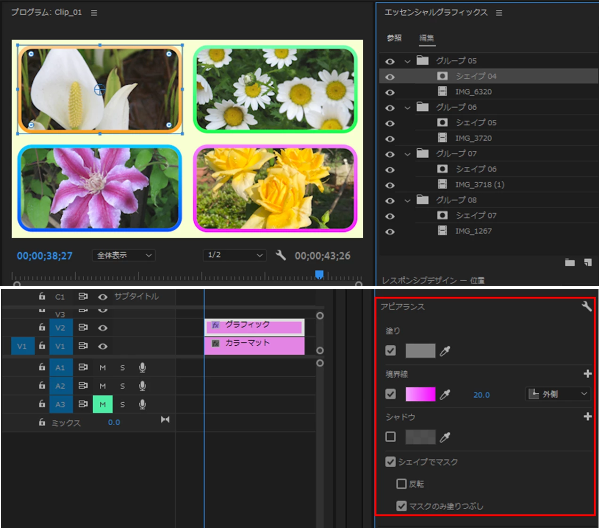Enable the 反転 invert checkbox
Screen dimensions: 599x528
[401, 484]
